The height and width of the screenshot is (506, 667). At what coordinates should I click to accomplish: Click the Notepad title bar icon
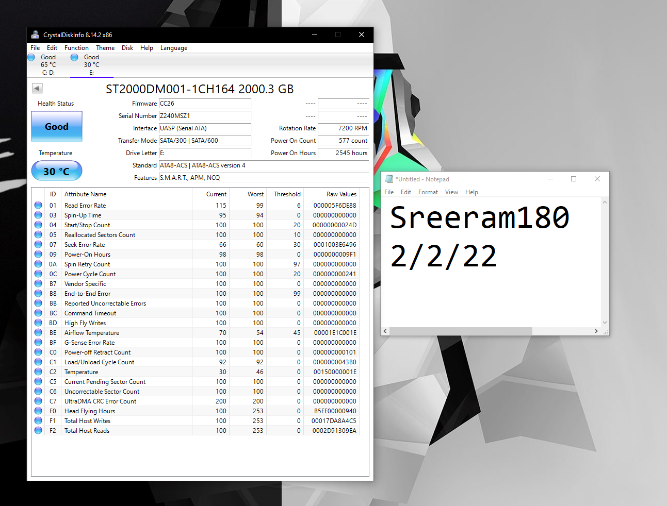pos(389,179)
